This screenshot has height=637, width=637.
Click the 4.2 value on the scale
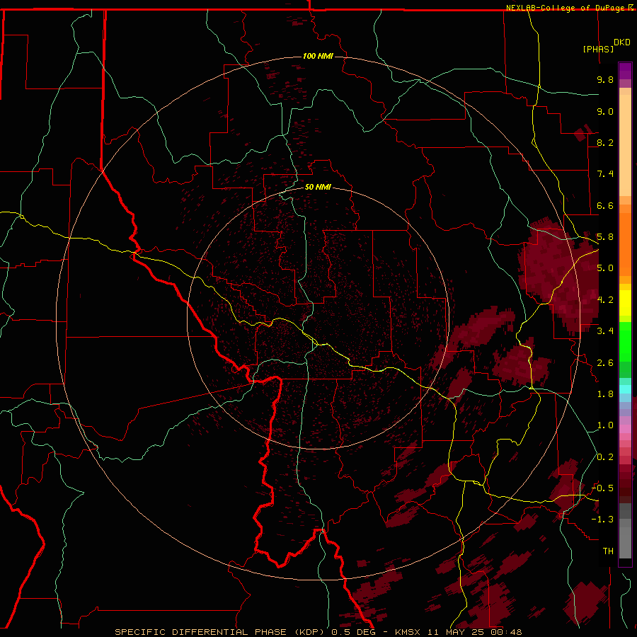coord(605,300)
